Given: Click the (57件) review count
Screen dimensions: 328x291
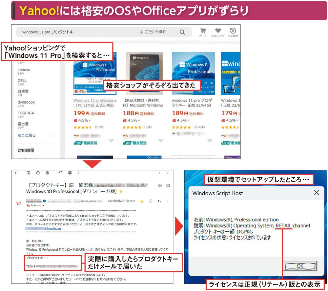Looking at the screenshot, I should (100, 127).
